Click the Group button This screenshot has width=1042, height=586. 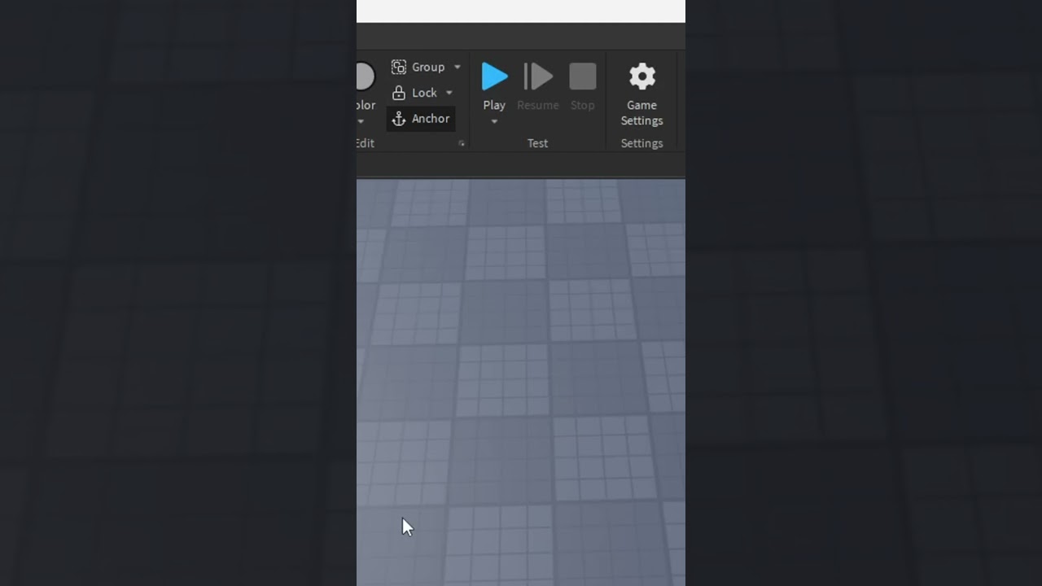[418, 67]
